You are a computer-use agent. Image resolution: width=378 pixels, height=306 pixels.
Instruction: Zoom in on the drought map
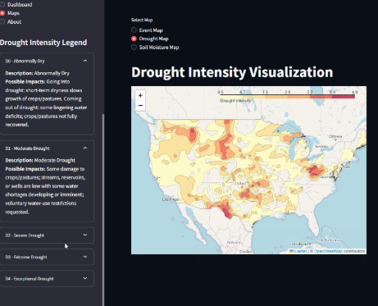(x=140, y=95)
